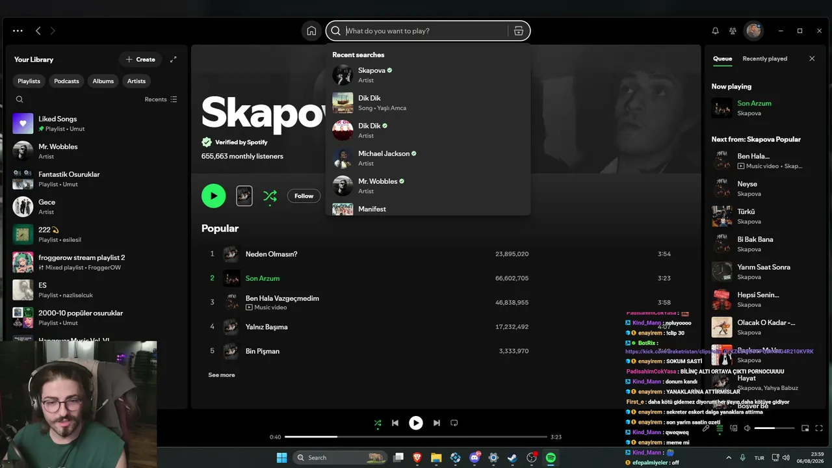Search within Your Library
The image size is (832, 468).
pos(19,99)
